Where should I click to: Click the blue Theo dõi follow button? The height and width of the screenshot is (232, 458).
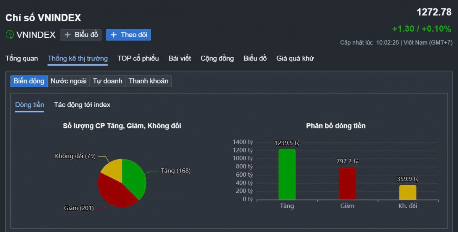(129, 35)
